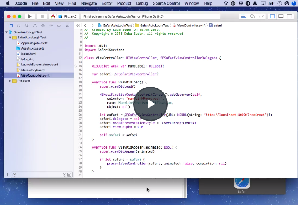
Task: Show the Version editor
Action: click(x=261, y=16)
